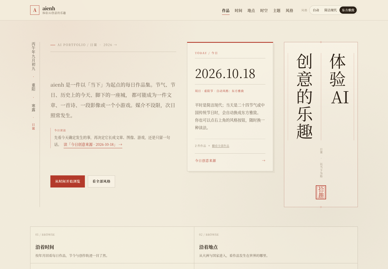
Task: Switch style toggle to 简洁现代
Action: click(x=330, y=10)
